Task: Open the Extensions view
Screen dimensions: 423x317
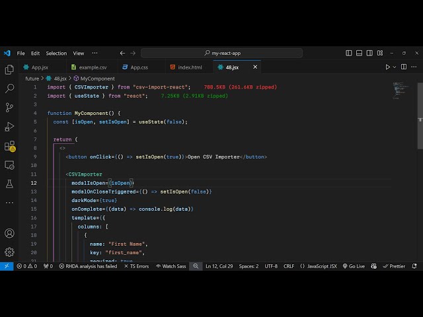Action: 9,146
